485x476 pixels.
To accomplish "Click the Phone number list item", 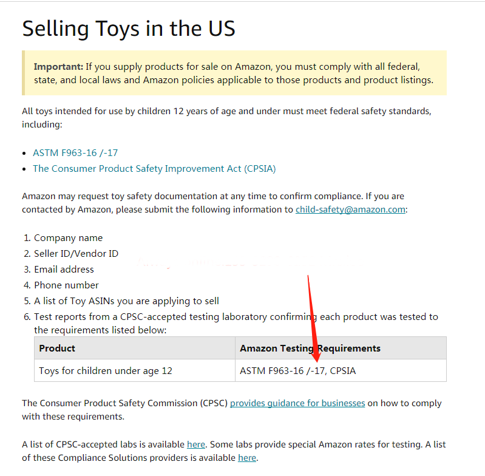I will pos(66,285).
